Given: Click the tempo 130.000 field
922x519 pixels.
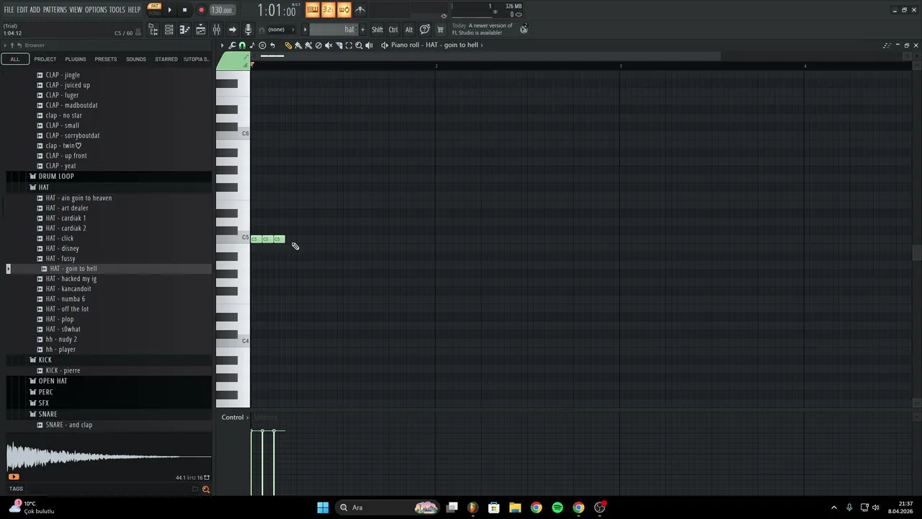Looking at the screenshot, I should (x=223, y=10).
